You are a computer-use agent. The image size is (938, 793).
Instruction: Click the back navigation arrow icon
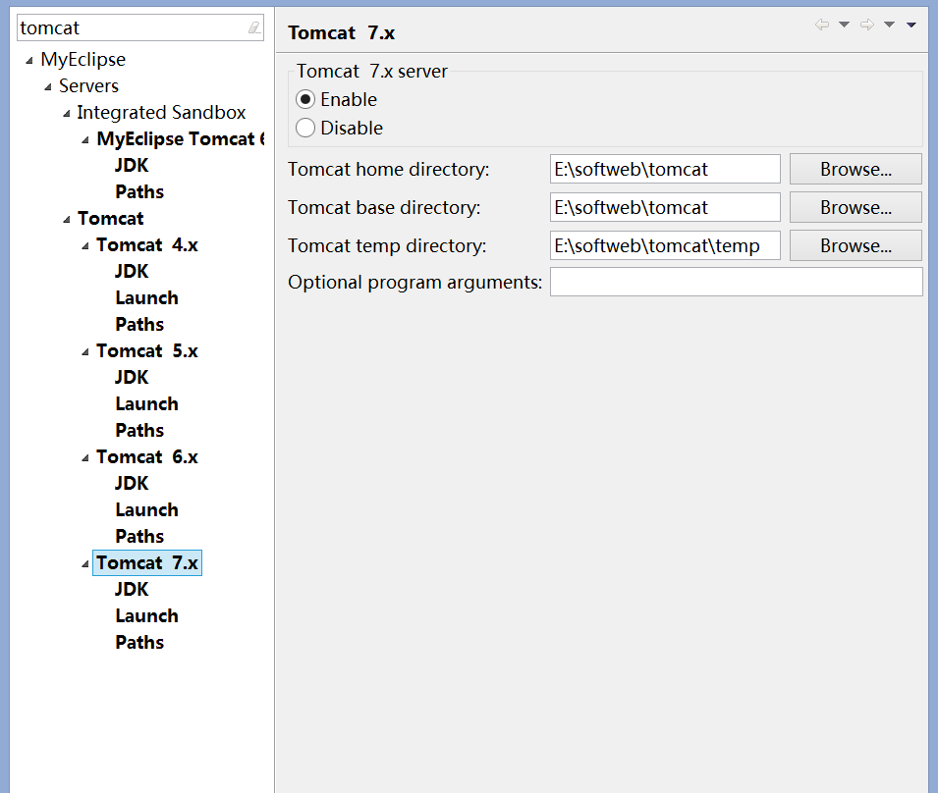(822, 25)
